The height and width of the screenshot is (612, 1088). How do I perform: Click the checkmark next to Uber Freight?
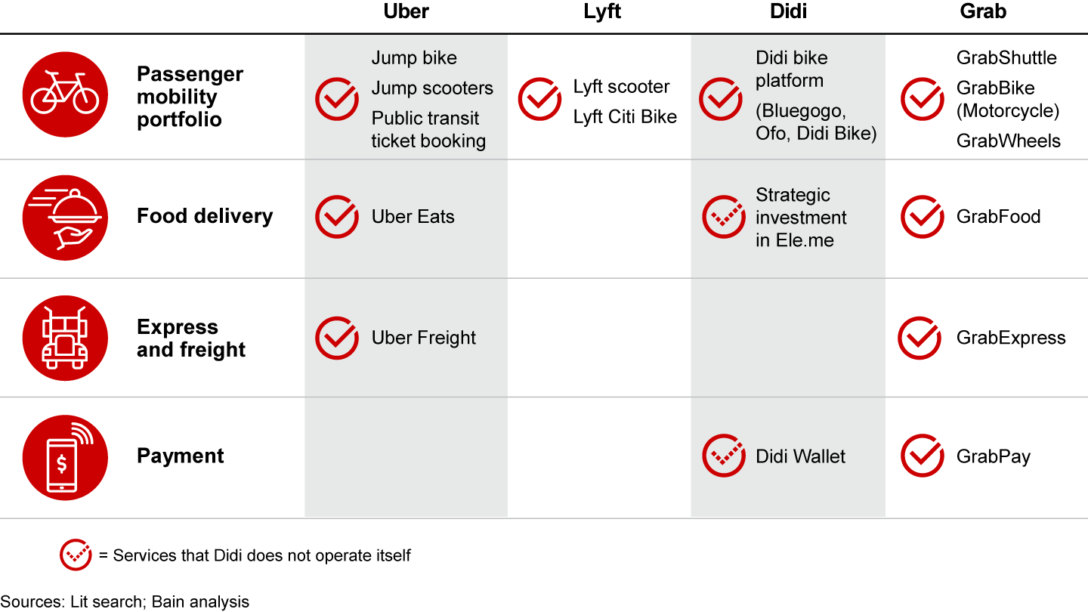(337, 338)
